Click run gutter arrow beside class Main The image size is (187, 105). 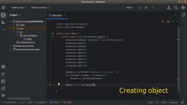[53, 34]
